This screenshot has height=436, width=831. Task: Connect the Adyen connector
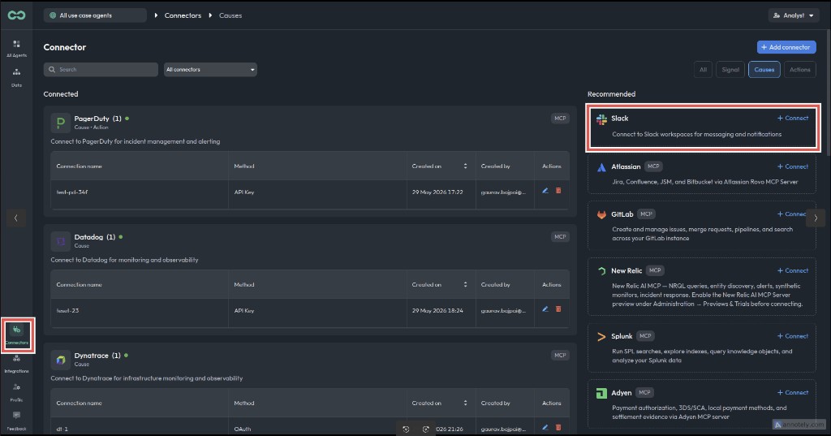click(793, 392)
